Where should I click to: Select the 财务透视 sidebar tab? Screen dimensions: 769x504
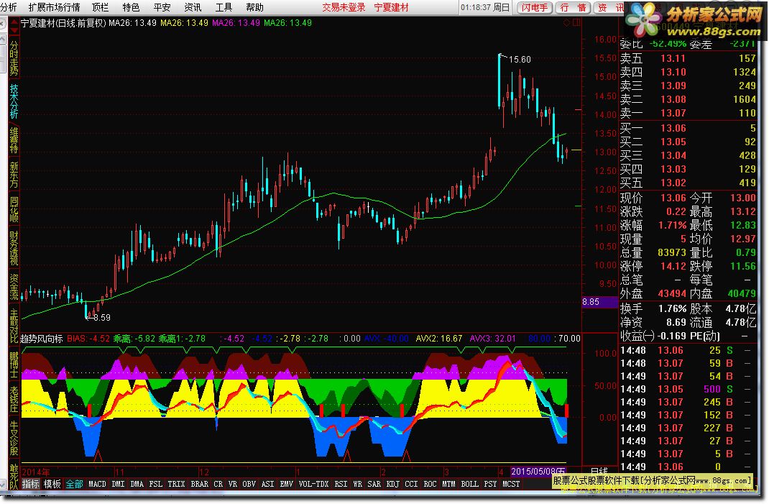pos(14,248)
